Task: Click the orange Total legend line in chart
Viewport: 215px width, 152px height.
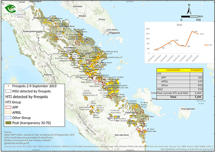Action: pos(206,45)
